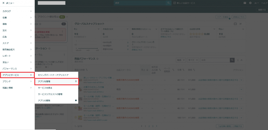The height and width of the screenshot is (130, 268).
Task: Select セリングパートナーアプリストア from submenu
Action: pyautogui.click(x=53, y=75)
